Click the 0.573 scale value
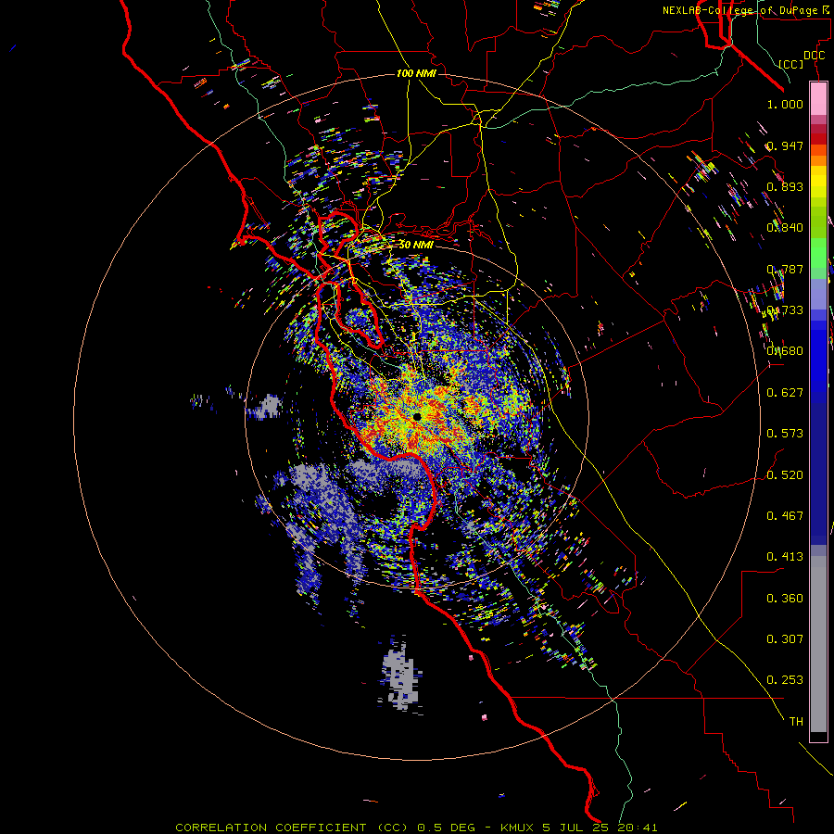Viewport: 834px width, 834px height. tap(785, 434)
